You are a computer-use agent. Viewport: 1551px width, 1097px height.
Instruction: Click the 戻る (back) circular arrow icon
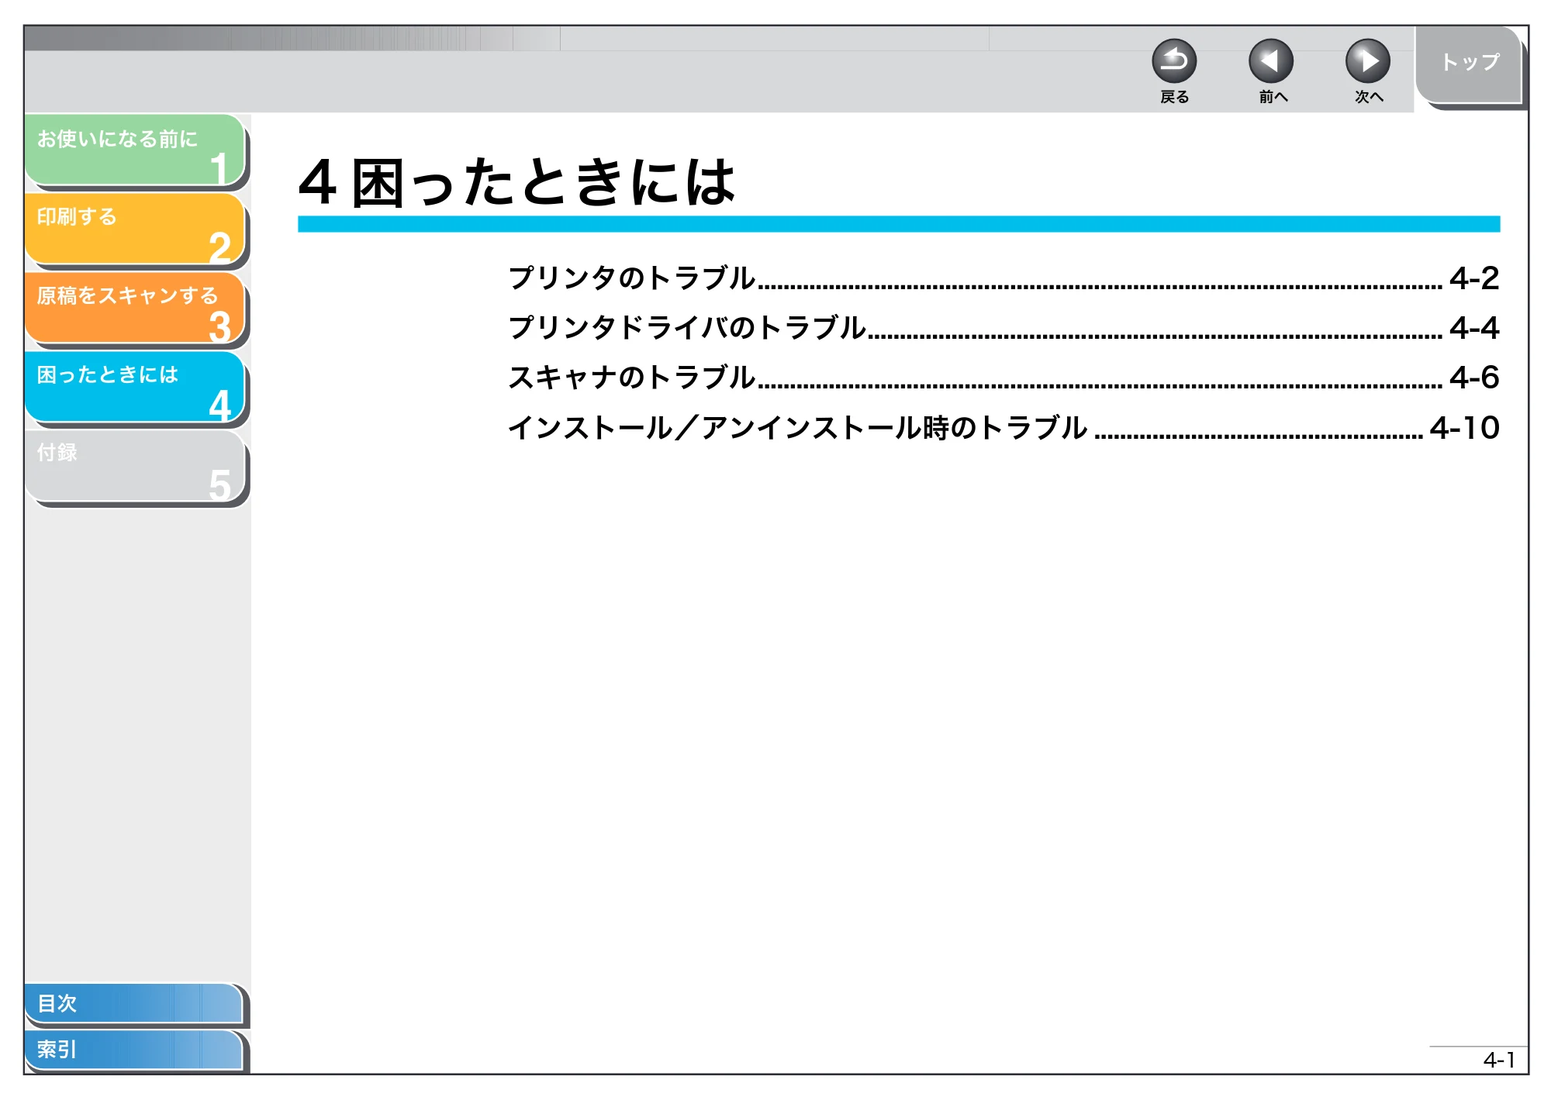click(1174, 61)
